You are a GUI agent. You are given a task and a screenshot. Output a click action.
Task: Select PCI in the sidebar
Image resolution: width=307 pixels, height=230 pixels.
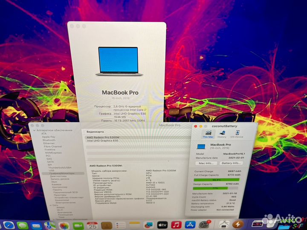click(x=48, y=156)
